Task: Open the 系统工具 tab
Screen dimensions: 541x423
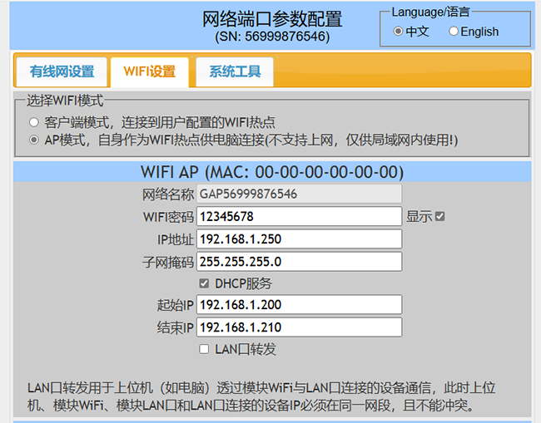Action: (235, 71)
